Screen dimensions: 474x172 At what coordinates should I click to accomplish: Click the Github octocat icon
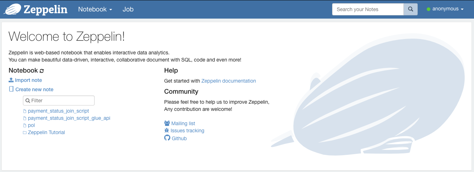coord(167,138)
